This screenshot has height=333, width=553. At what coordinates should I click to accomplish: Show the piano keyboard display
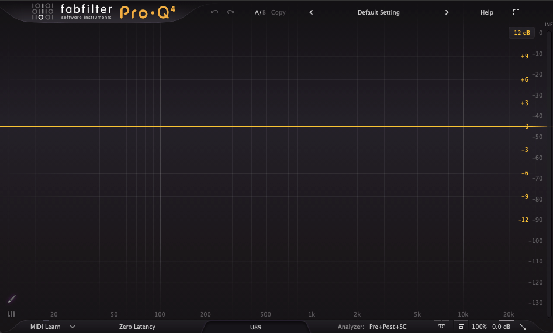(11, 314)
